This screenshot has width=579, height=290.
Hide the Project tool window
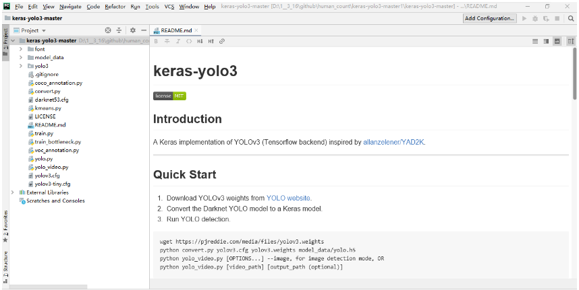point(143,30)
